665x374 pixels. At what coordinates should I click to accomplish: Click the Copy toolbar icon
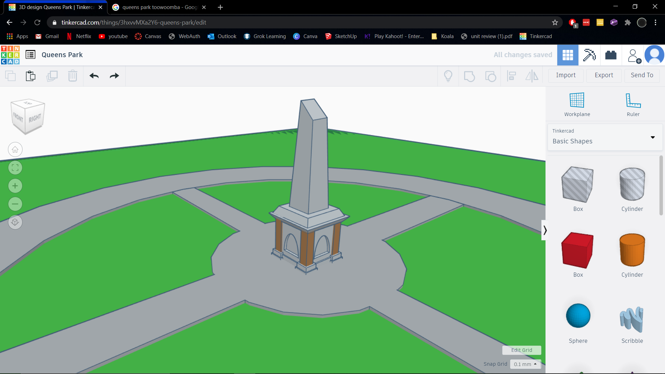point(10,75)
